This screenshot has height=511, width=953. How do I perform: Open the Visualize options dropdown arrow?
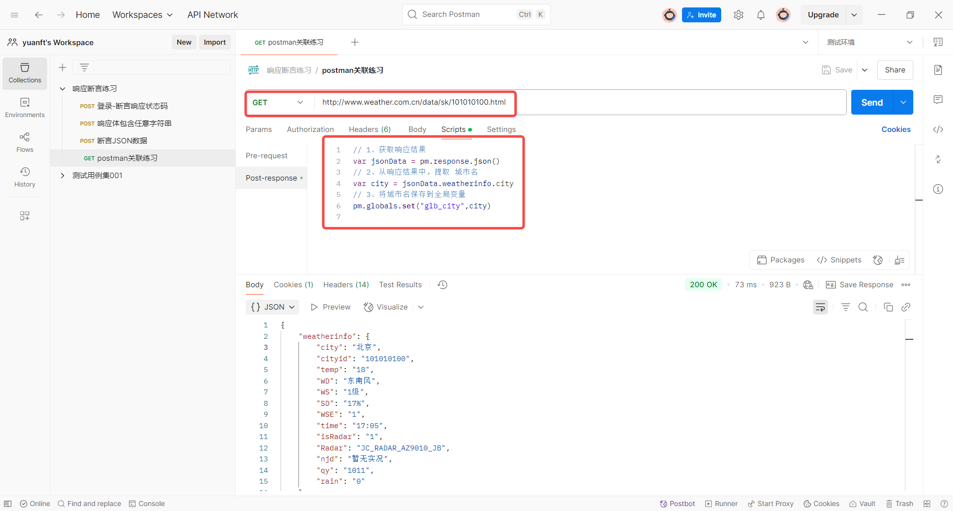421,307
